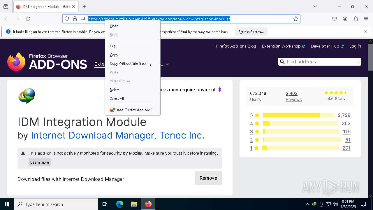Choose Delete in the context menu
The image size is (373, 210).
133,90
